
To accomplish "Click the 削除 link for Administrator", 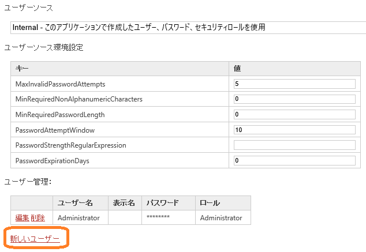I will click(38, 218).
